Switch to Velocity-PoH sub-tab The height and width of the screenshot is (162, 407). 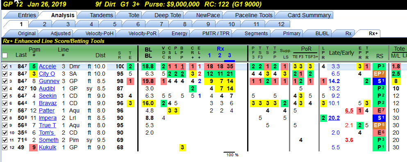tap(100, 34)
